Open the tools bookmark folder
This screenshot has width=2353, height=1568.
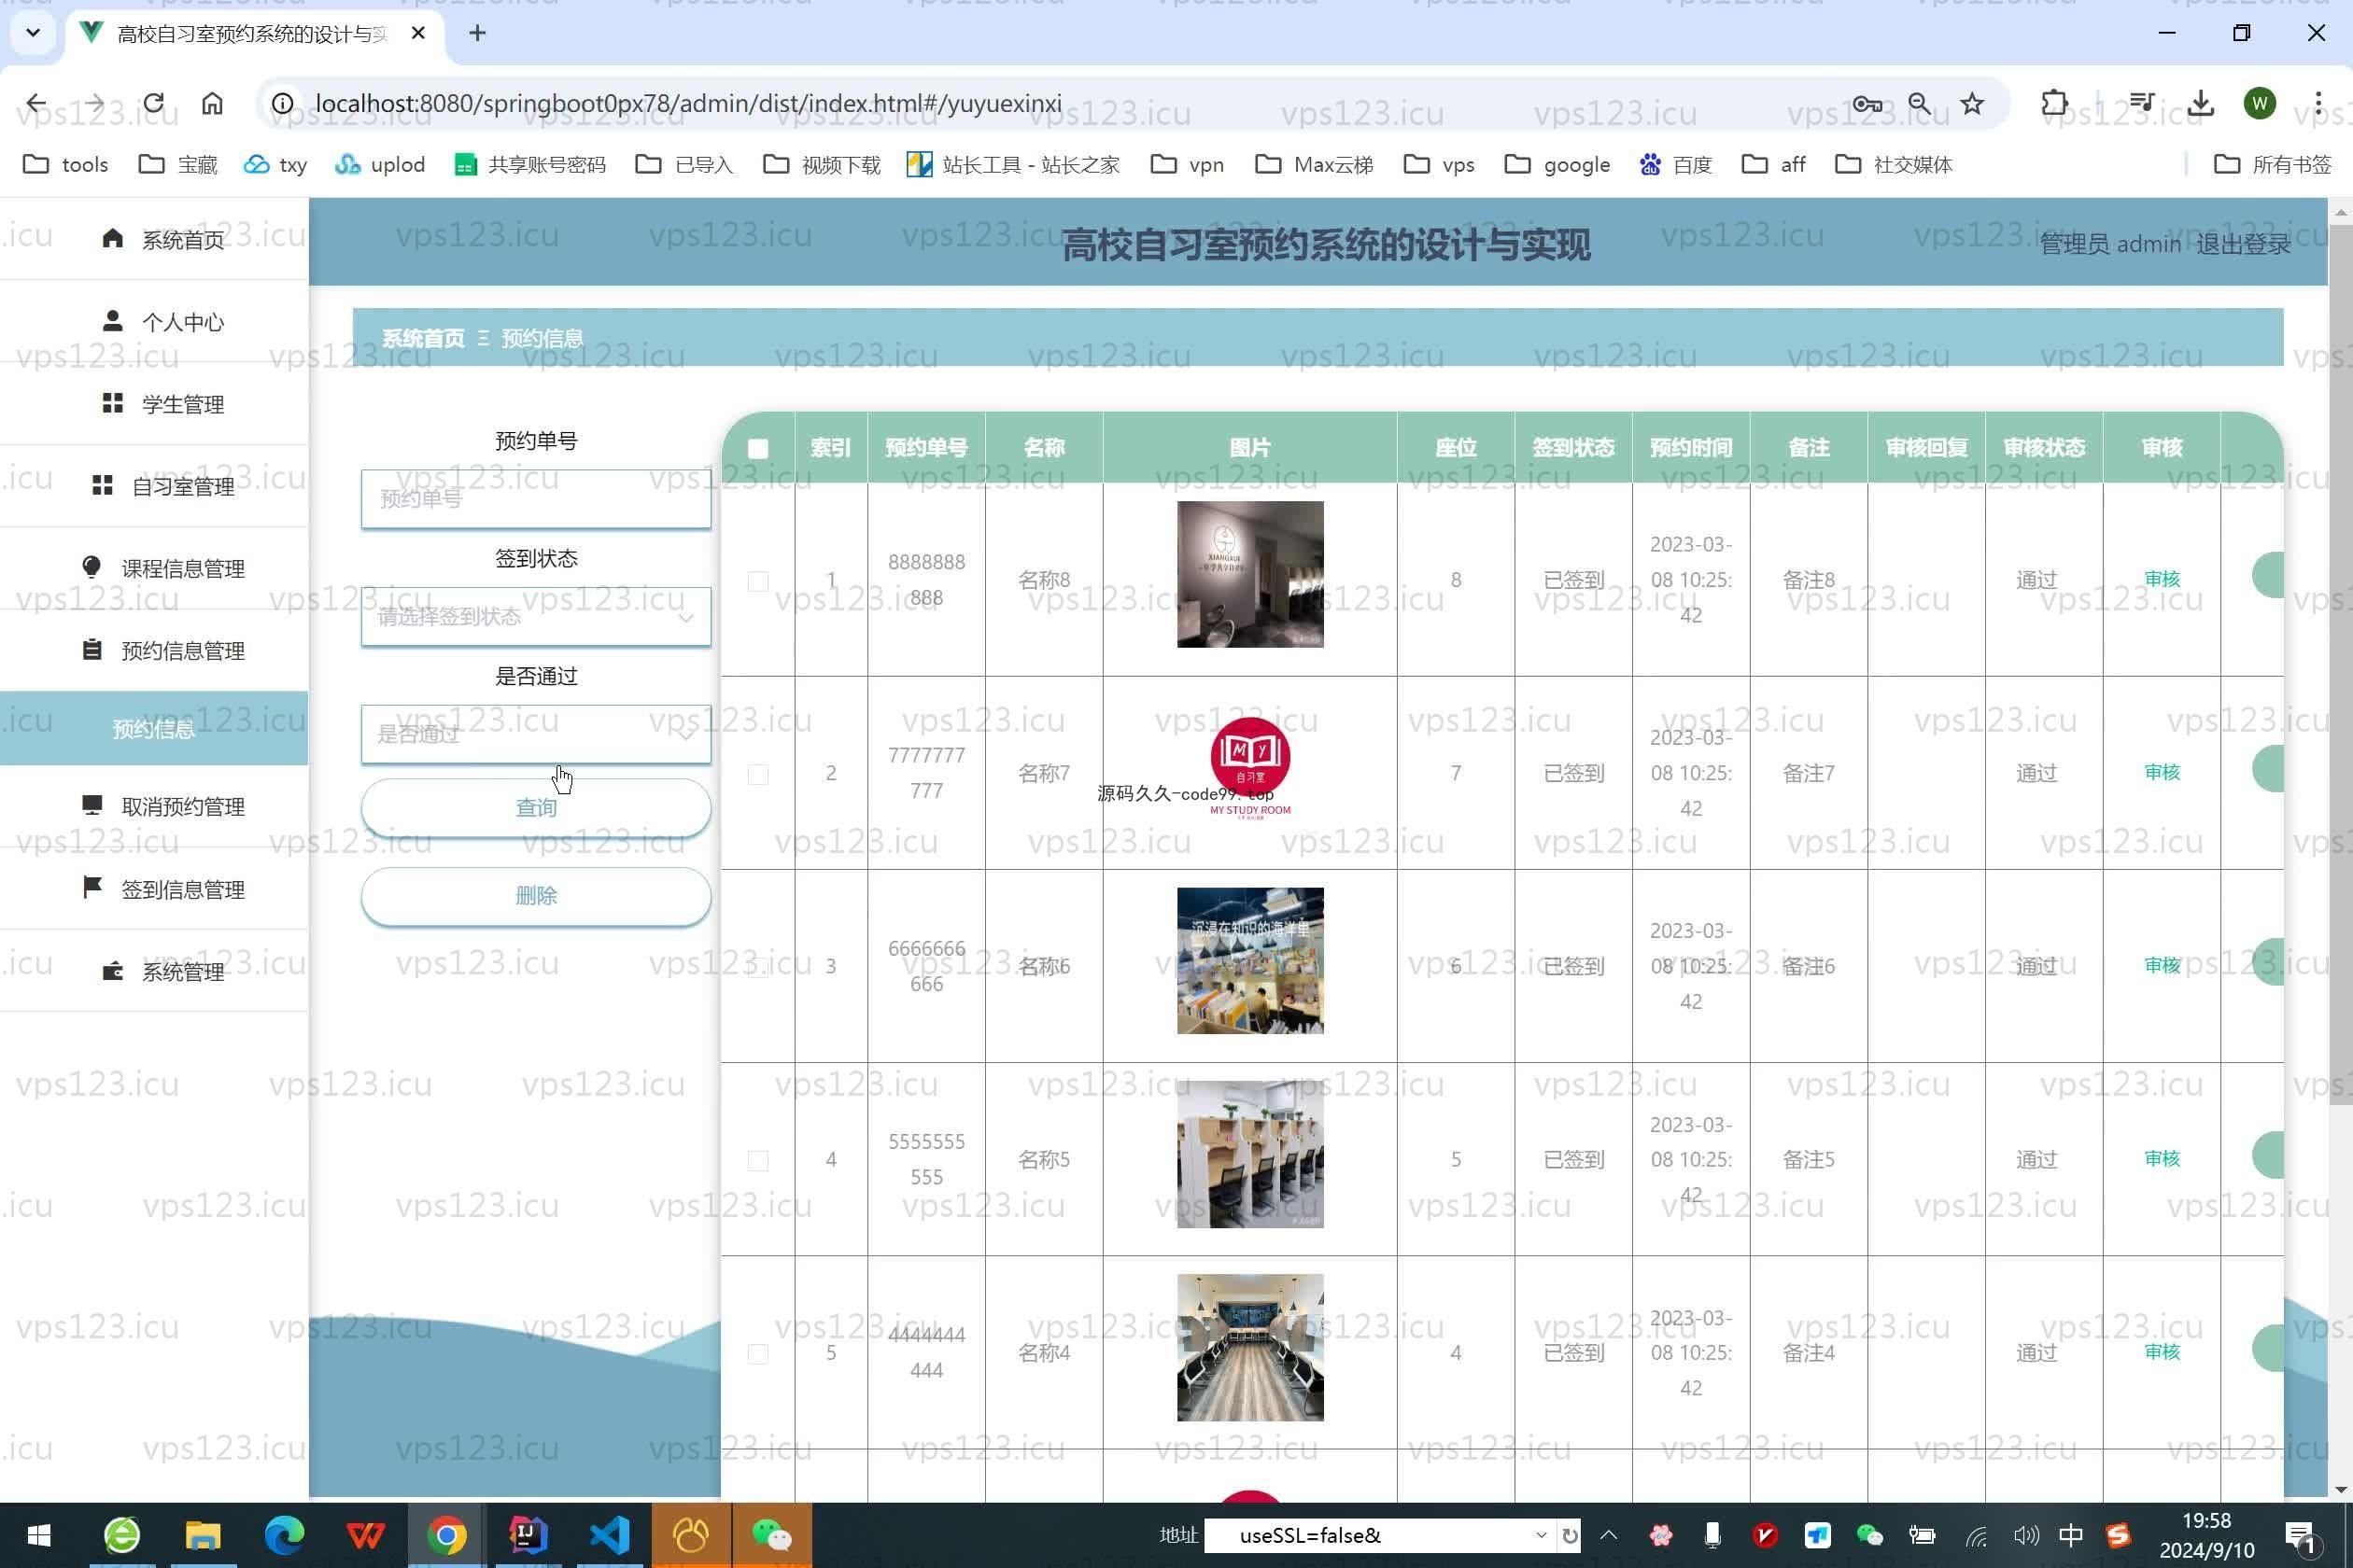(66, 164)
